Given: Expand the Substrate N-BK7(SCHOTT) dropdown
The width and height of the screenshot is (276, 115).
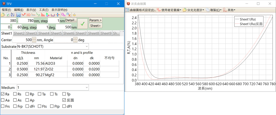Looking at the screenshot, I should (x=87, y=46).
